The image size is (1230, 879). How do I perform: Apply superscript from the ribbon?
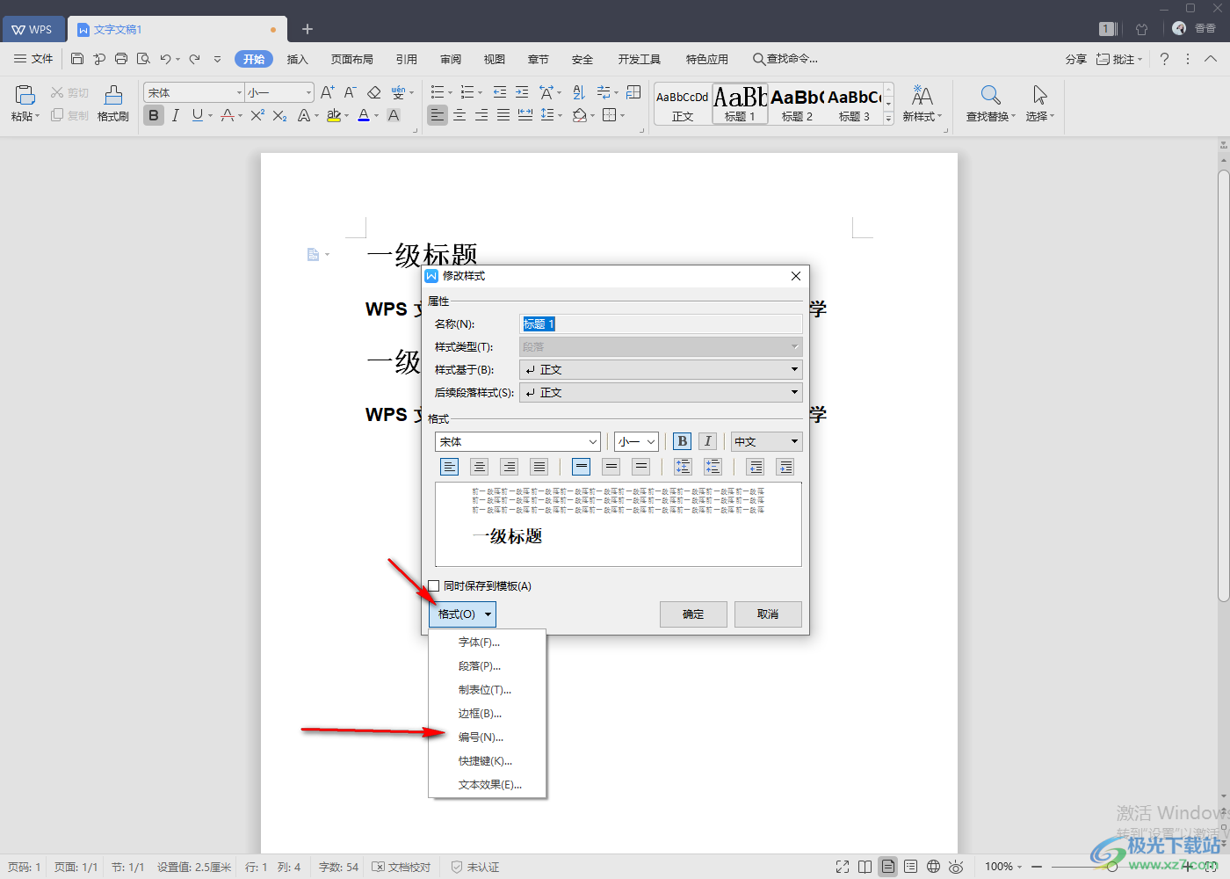[x=257, y=115]
